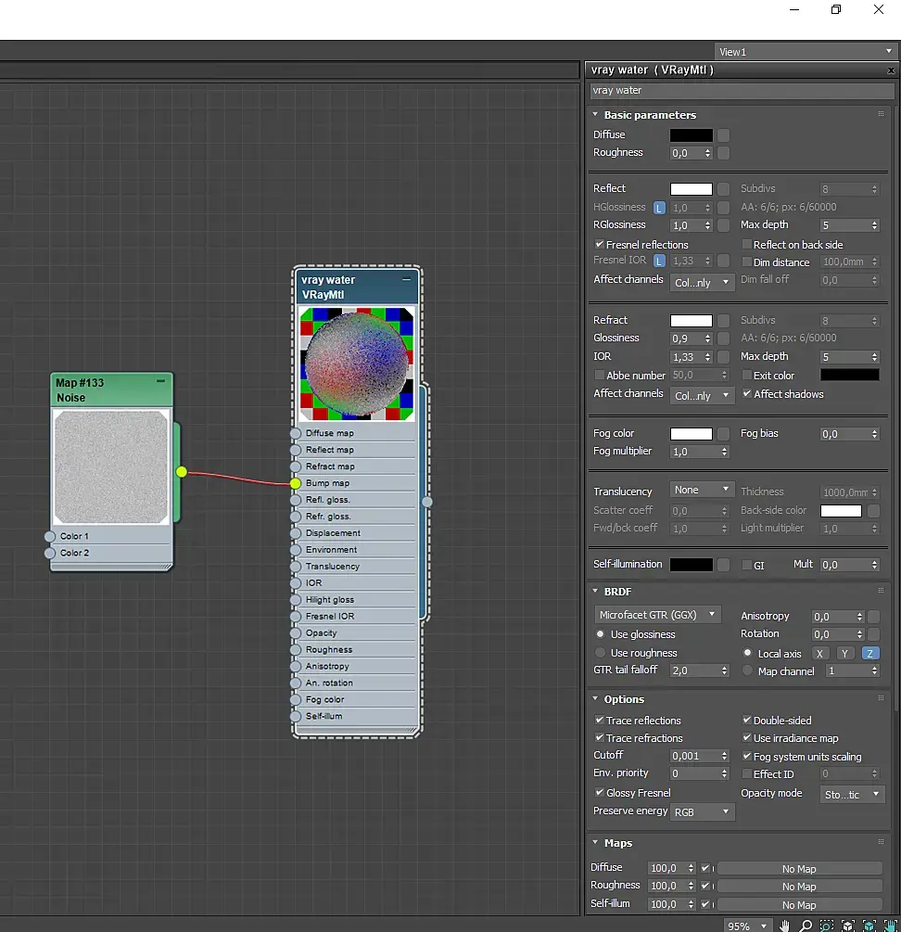Click the Opacity input socket

tap(295, 633)
